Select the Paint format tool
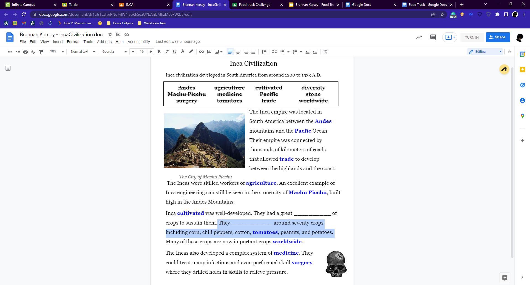530x285 pixels. coord(41,52)
